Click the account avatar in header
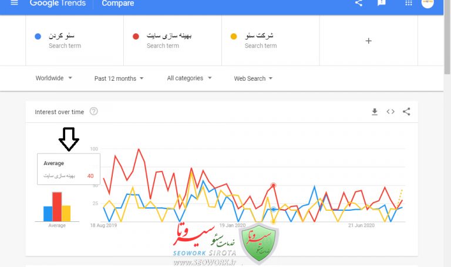451x267 pixels. tap(428, 3)
